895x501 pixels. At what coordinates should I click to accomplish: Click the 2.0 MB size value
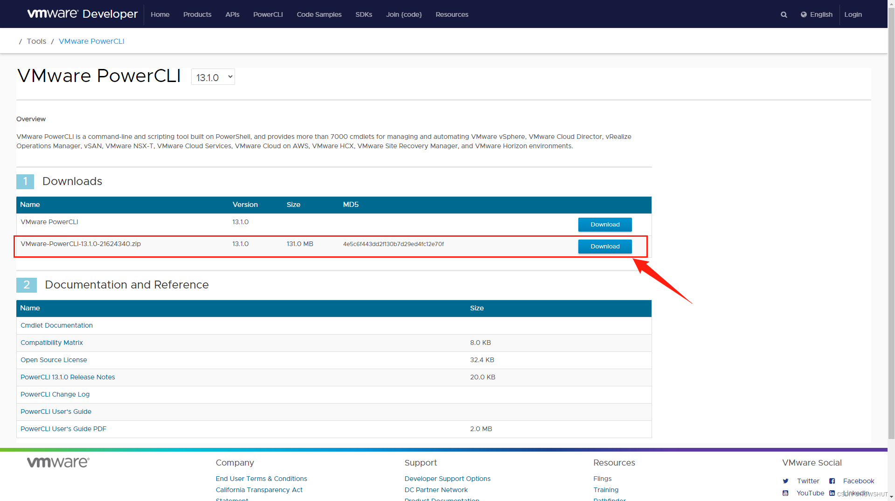[481, 429]
